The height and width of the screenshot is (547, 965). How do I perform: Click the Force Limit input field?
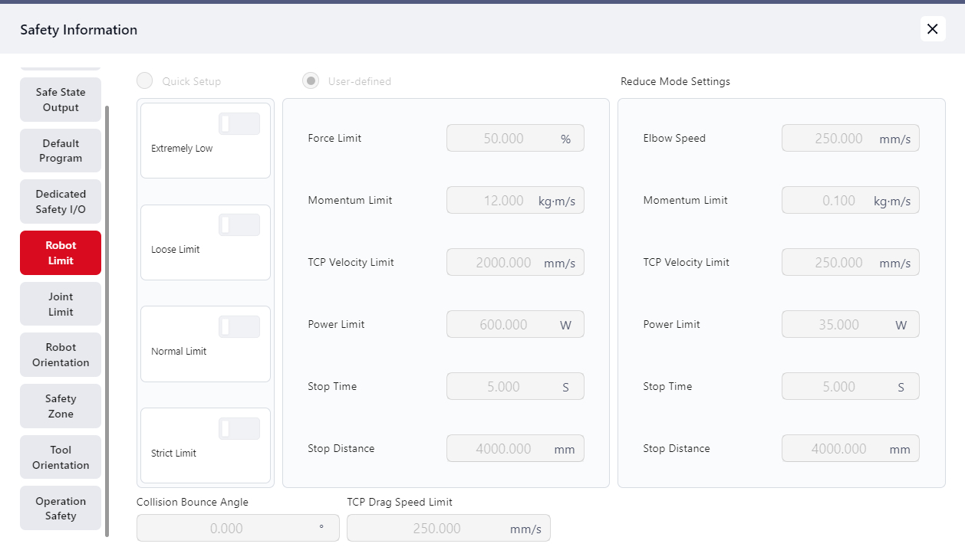click(503, 139)
